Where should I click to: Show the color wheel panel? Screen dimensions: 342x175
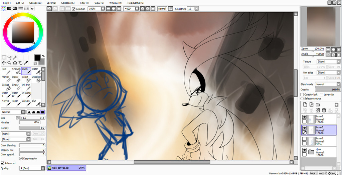[x=3, y=9]
